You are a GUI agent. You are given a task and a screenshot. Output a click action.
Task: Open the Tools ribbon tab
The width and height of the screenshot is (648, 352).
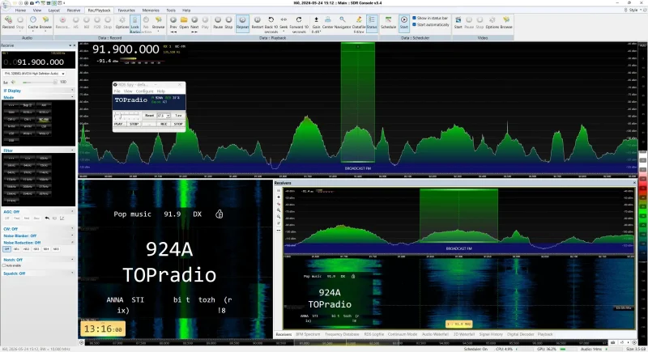171,11
